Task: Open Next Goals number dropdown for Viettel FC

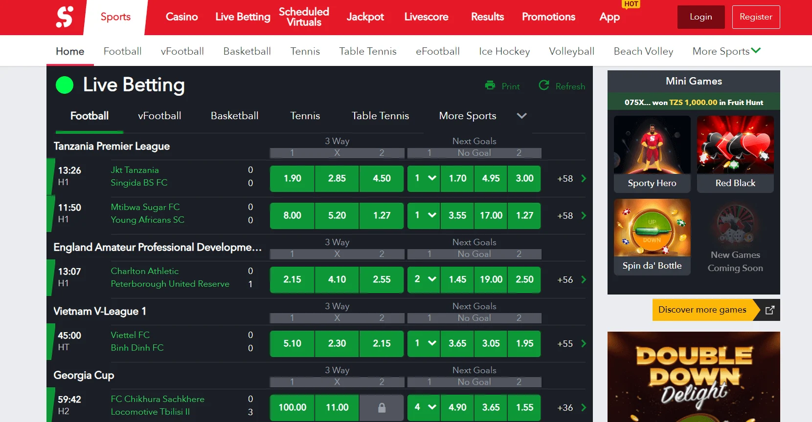Action: point(424,343)
